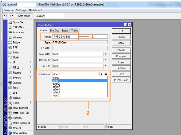The width and height of the screenshot is (181, 135).
Task: Switch to the Status tab
Action: click(65, 31)
